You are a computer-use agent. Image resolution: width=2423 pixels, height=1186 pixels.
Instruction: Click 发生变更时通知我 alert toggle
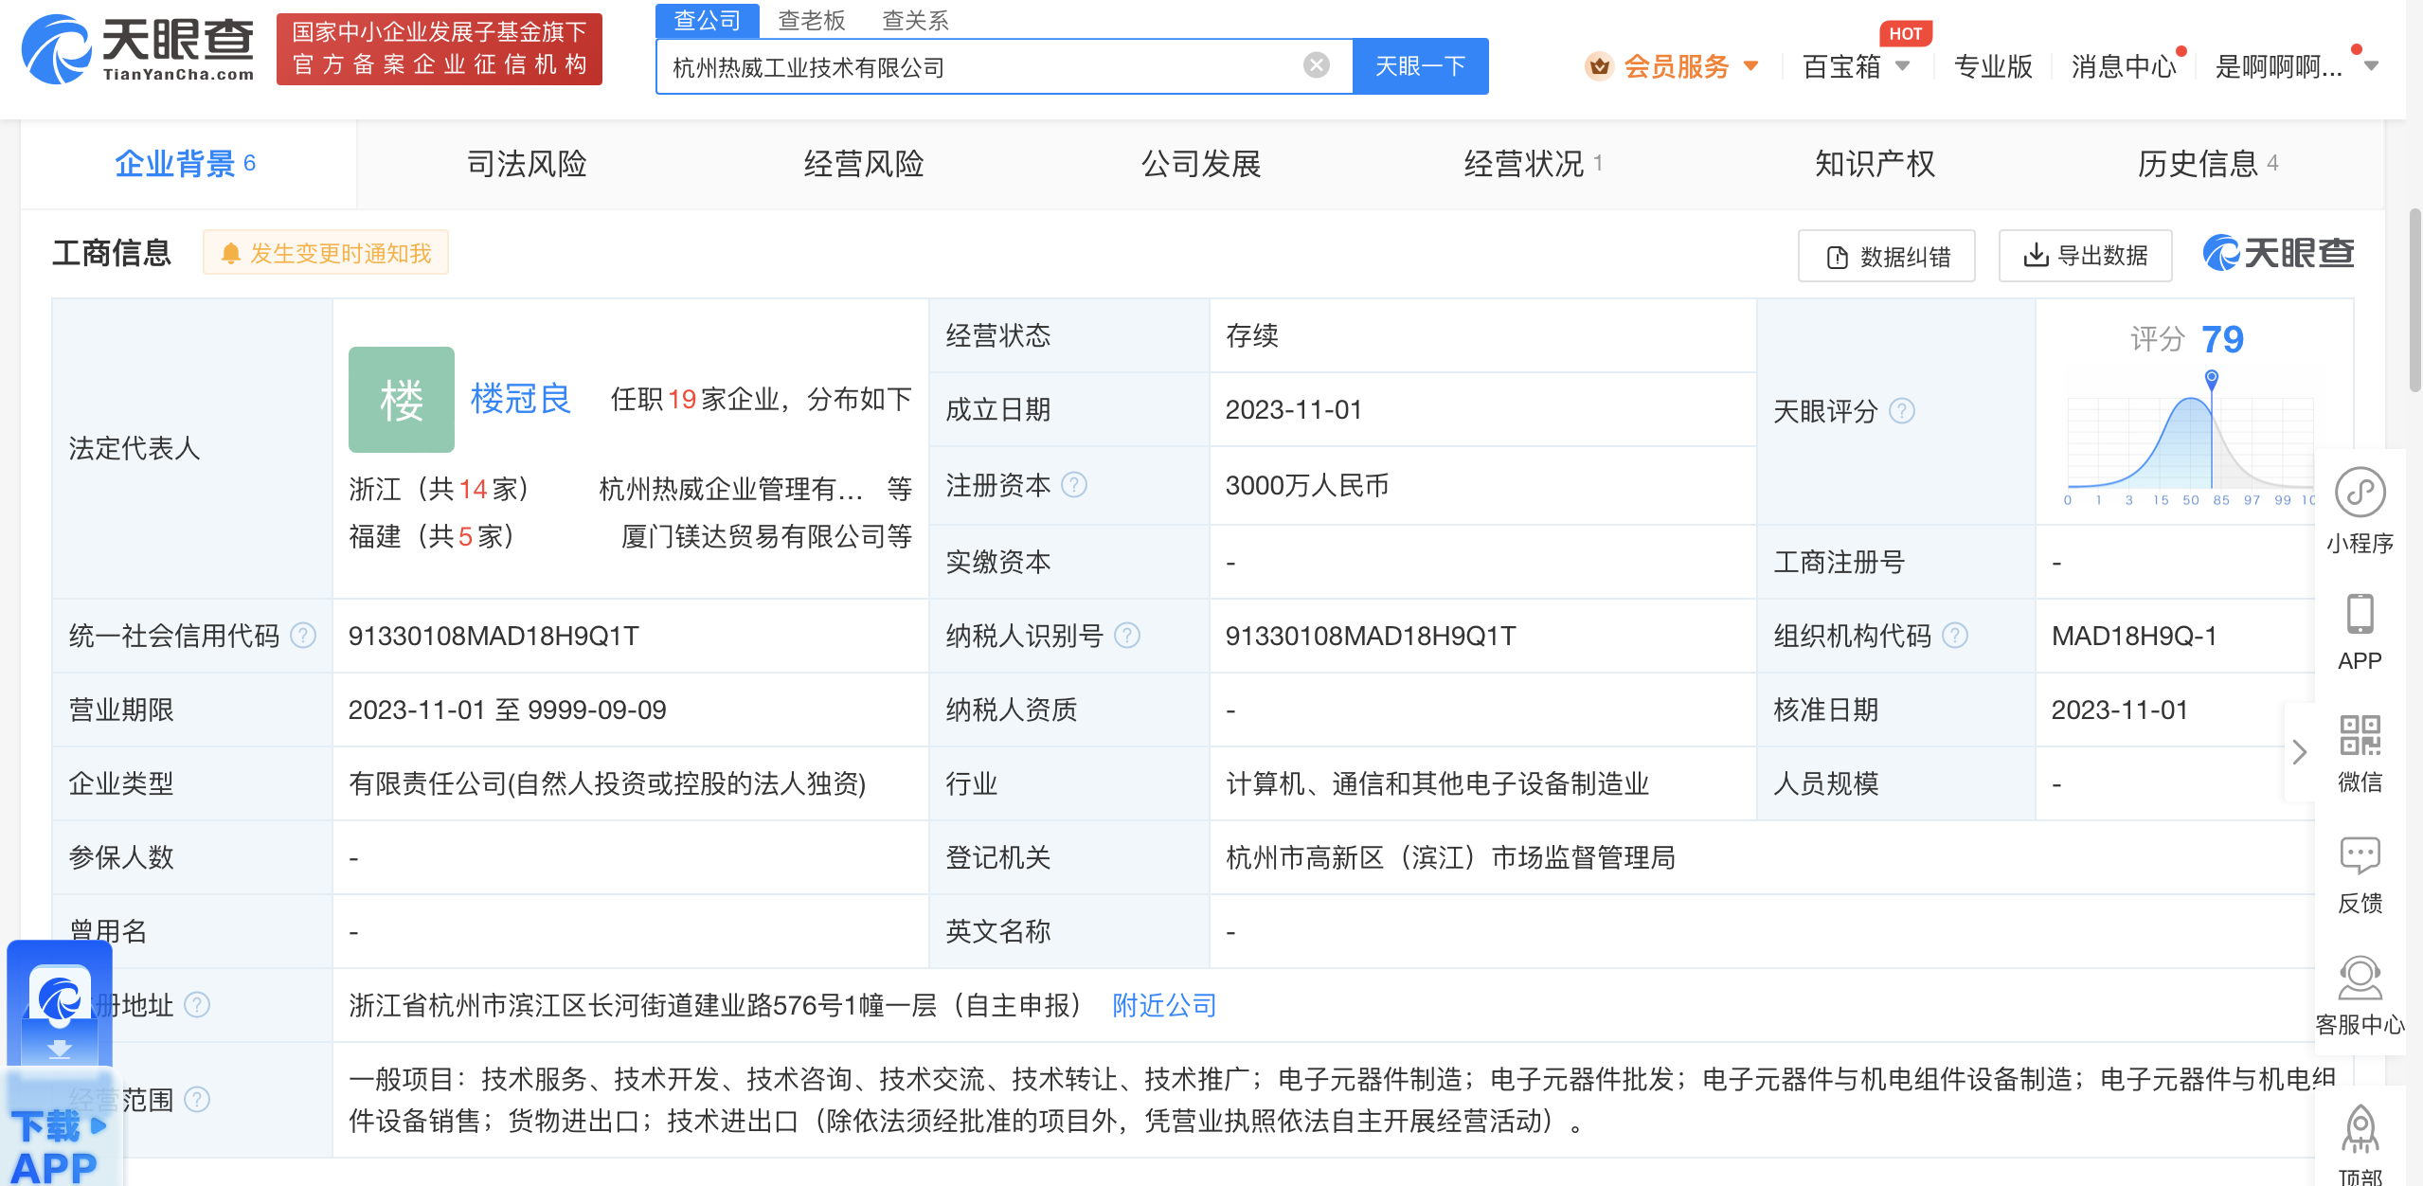(327, 253)
